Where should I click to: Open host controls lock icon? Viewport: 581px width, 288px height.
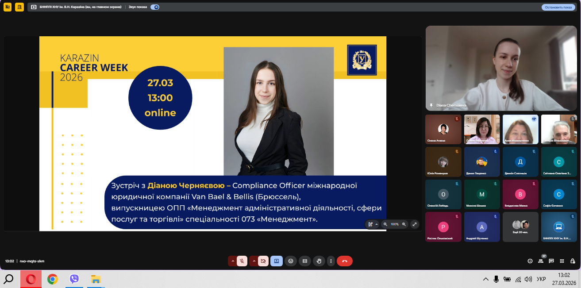pyautogui.click(x=573, y=261)
